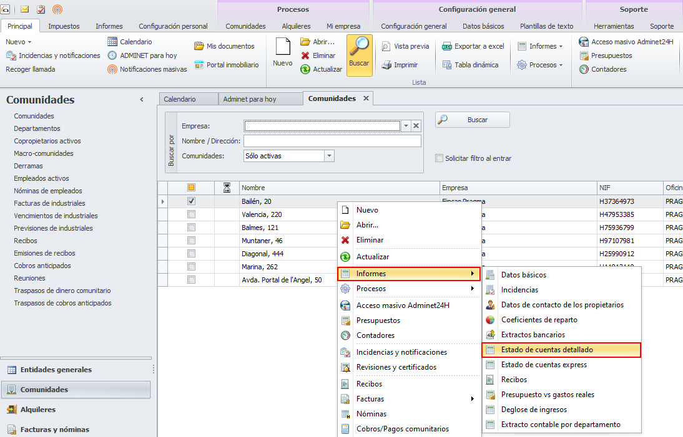
Task: Click the Exportar a excel icon
Action: pos(447,47)
